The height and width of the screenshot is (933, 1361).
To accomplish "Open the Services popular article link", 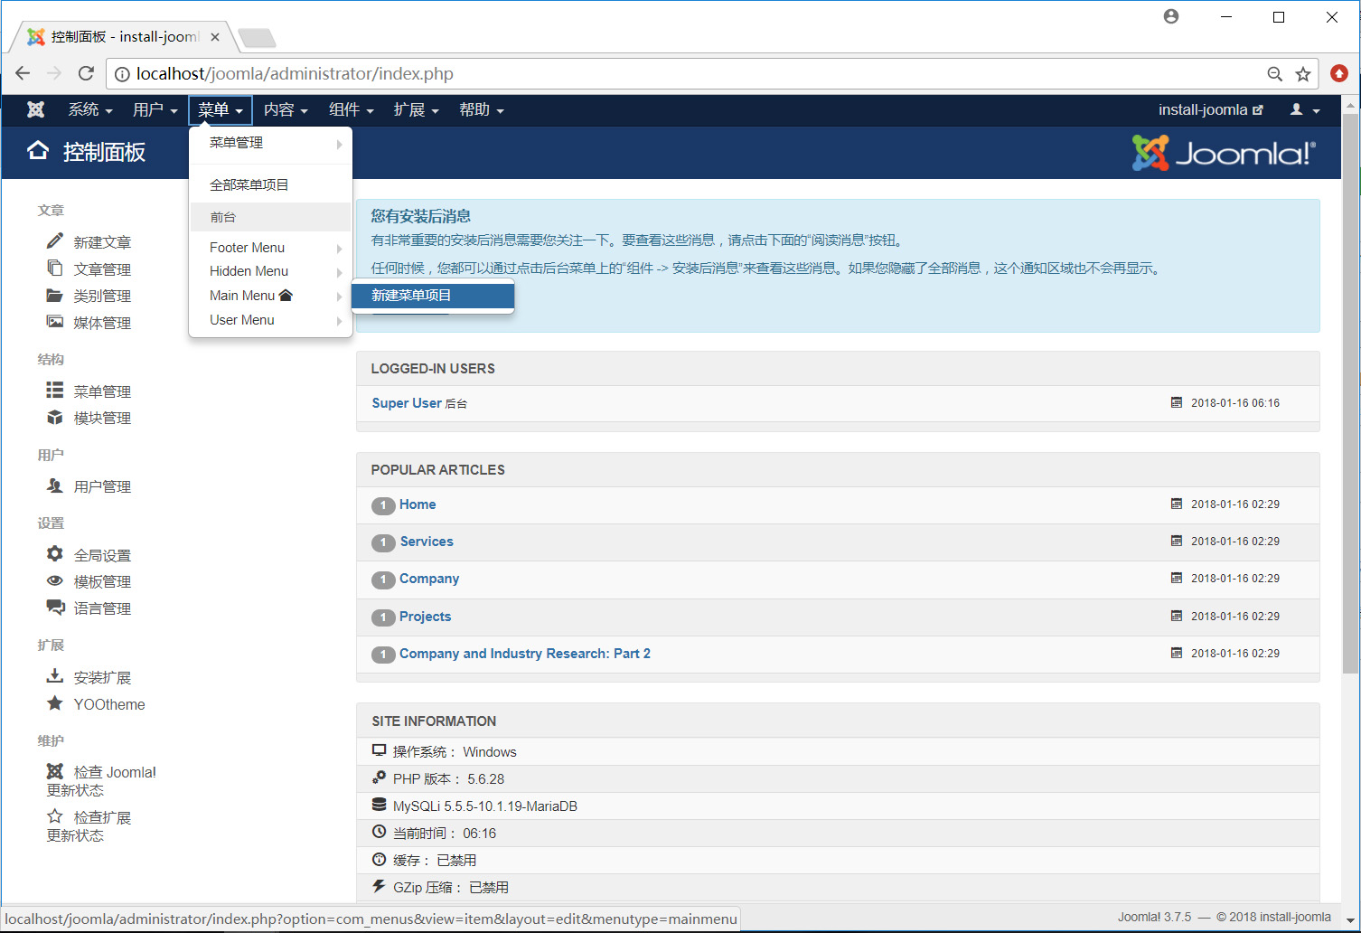I will point(427,542).
